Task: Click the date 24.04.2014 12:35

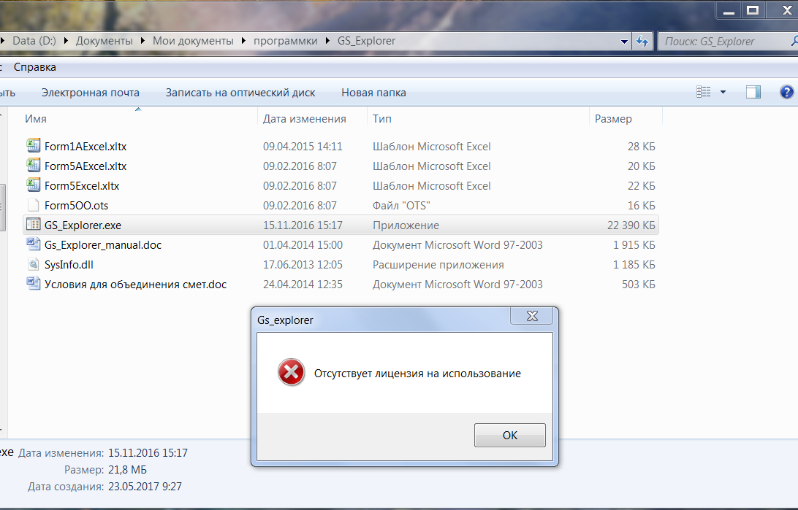Action: click(x=303, y=285)
